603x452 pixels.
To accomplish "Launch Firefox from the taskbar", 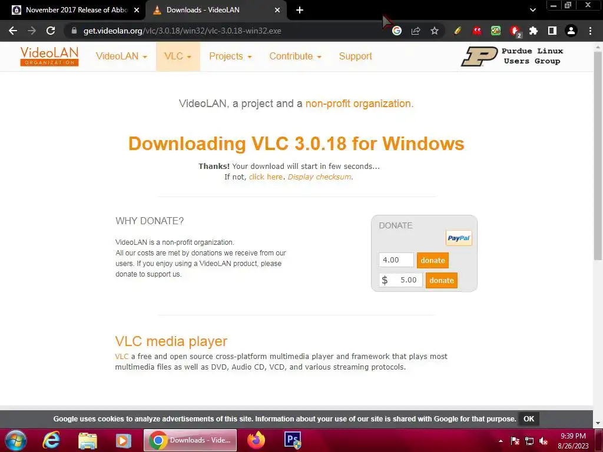I will (x=256, y=440).
